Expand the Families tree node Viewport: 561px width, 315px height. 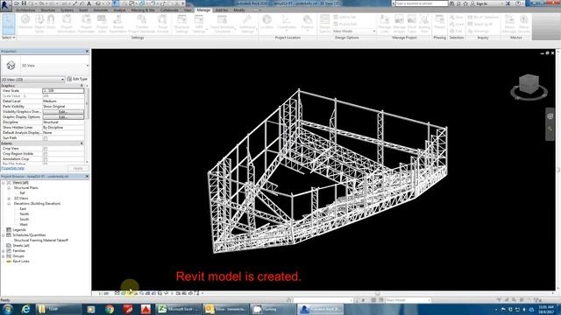[x=4, y=251]
